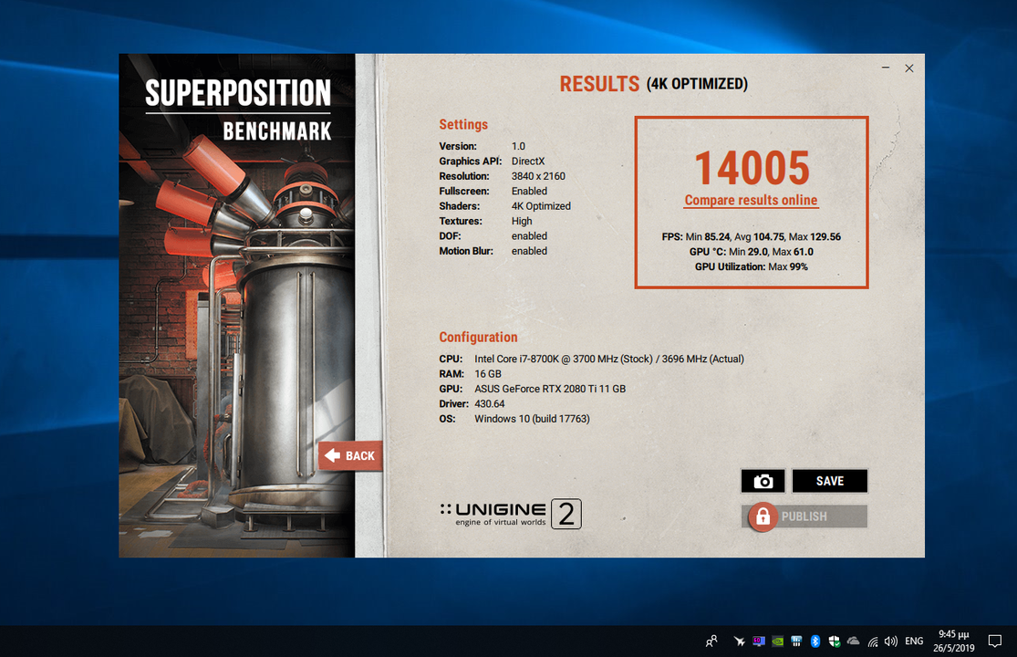Open Windows Security shield tray icon
Viewport: 1017px width, 657px height.
click(x=834, y=641)
